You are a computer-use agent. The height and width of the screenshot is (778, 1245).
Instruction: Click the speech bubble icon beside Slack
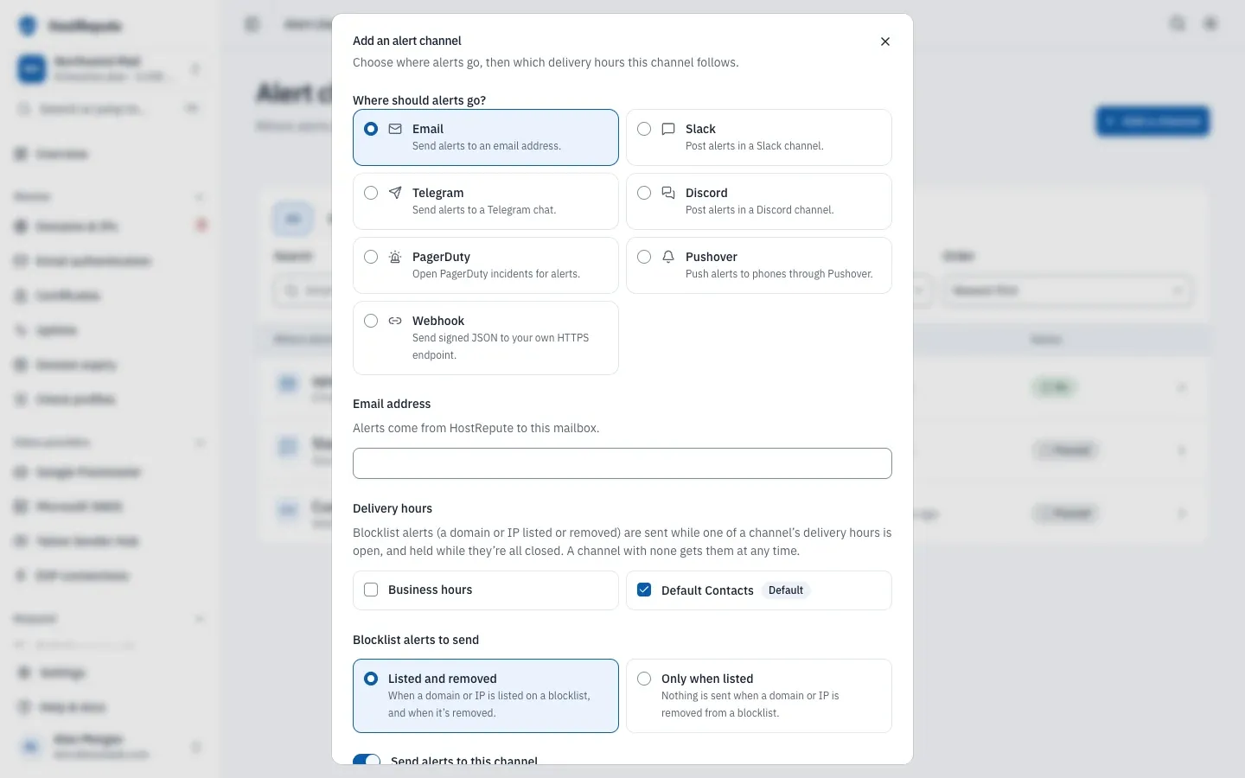(668, 129)
